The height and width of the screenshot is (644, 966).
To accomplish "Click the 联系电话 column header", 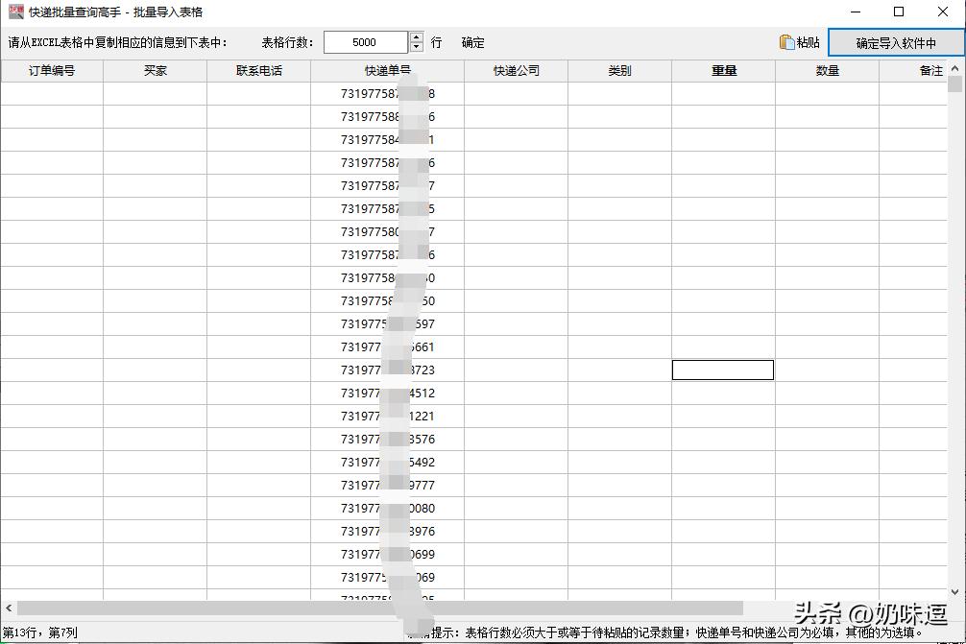I will point(257,69).
